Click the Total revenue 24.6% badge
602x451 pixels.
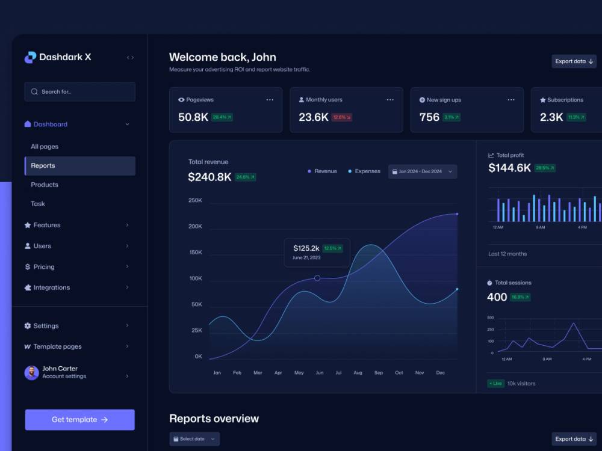(x=246, y=177)
